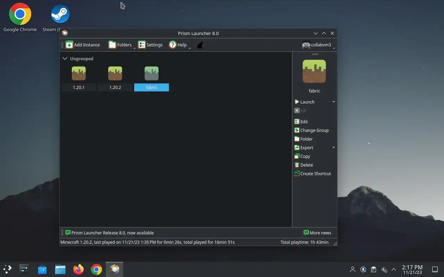
Task: Collapse the Ungrouped group chevron
Action: coord(65,59)
